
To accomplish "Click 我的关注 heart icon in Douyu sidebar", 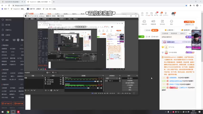I will pyautogui.click(x=3, y=20).
